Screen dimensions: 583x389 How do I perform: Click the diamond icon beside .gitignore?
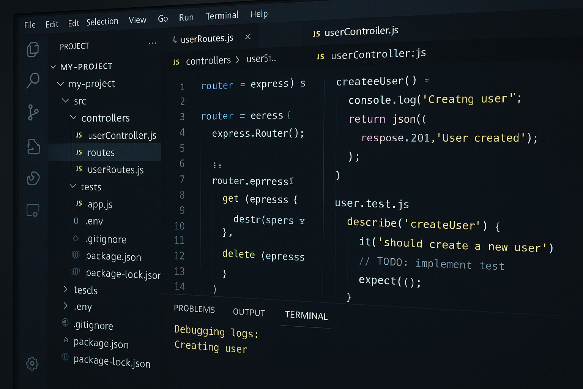pos(76,239)
